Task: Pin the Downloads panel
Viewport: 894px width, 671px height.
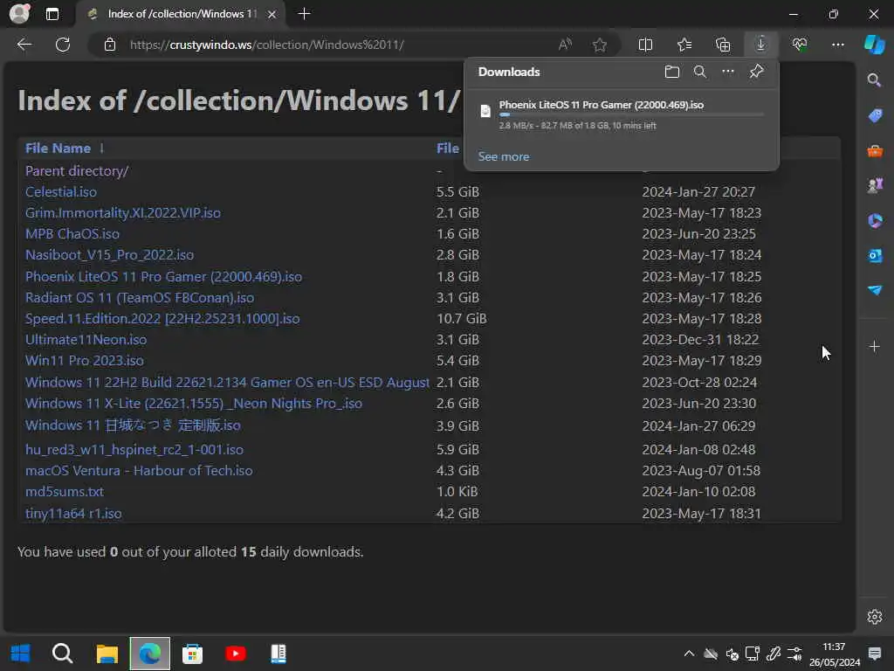Action: tap(757, 72)
